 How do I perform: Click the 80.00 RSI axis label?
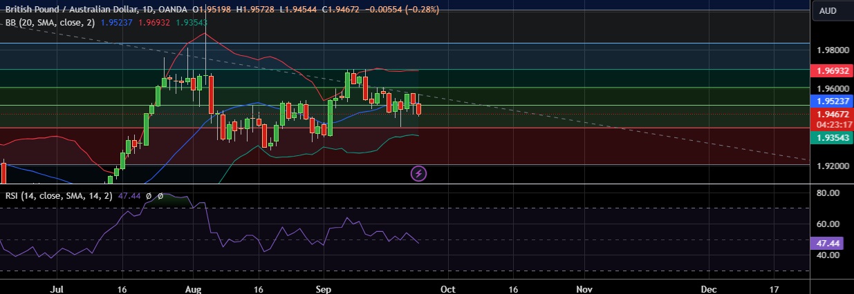[828, 193]
